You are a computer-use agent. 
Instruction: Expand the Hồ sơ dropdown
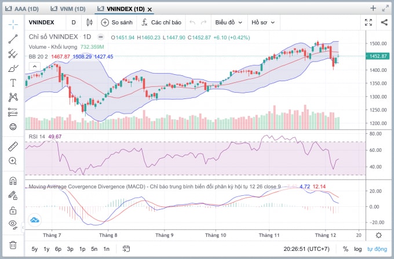tap(263, 23)
